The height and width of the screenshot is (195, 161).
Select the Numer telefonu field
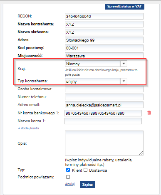point(104,97)
